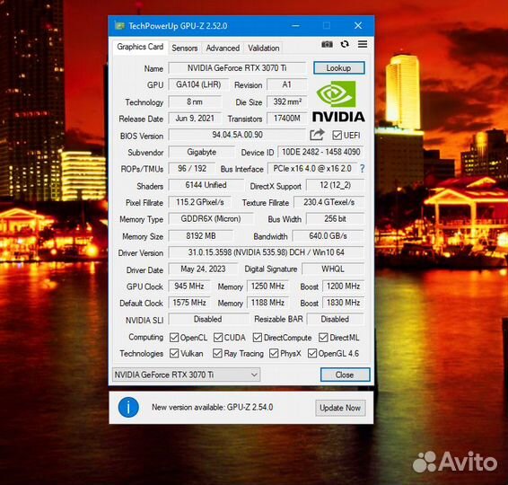Image resolution: width=508 pixels, height=485 pixels.
Task: Click the Bandwidth field 640.0 GB/s
Action: pyautogui.click(x=328, y=236)
